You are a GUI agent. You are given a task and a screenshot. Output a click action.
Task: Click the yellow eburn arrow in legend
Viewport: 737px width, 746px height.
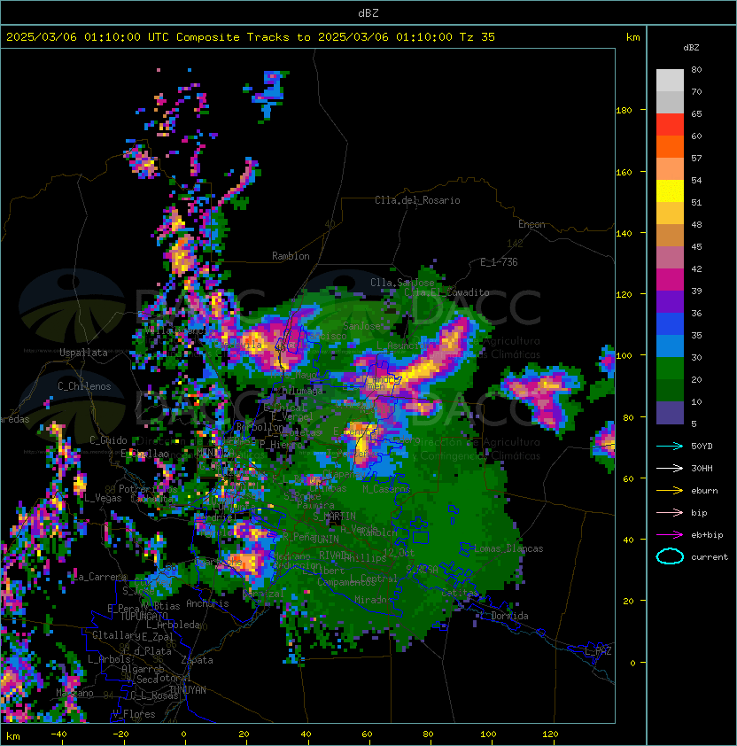coord(670,491)
